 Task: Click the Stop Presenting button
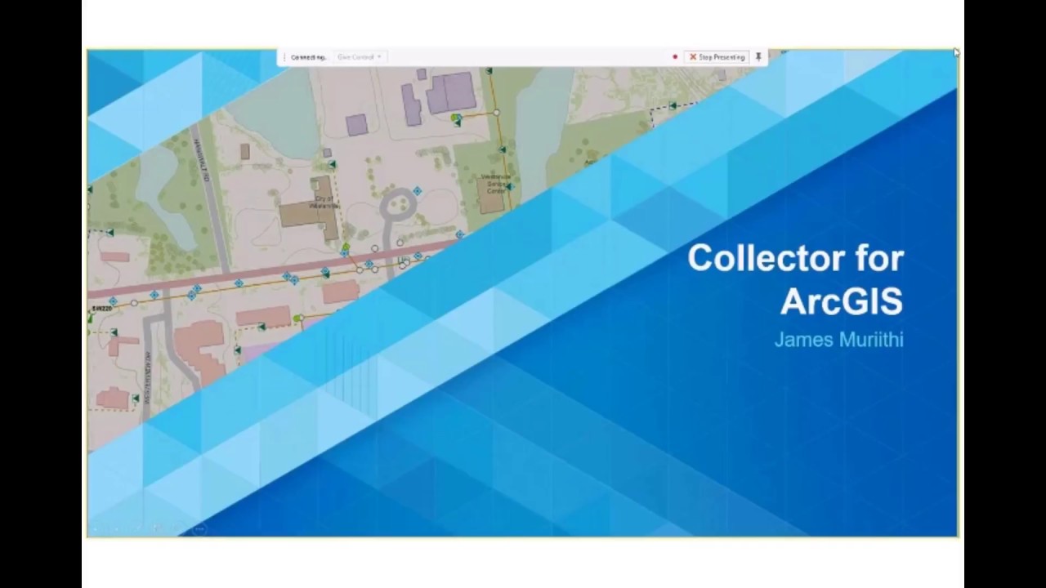pos(717,57)
